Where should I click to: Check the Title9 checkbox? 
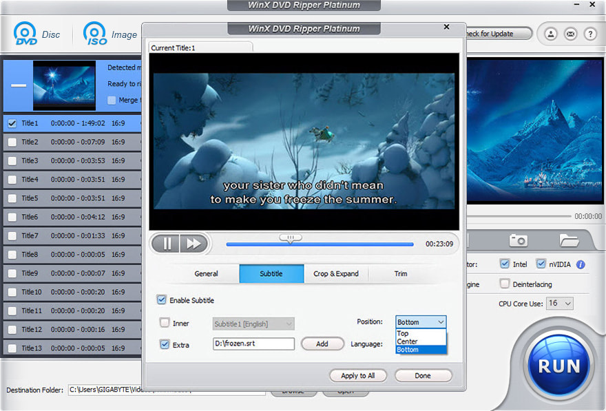coord(12,273)
